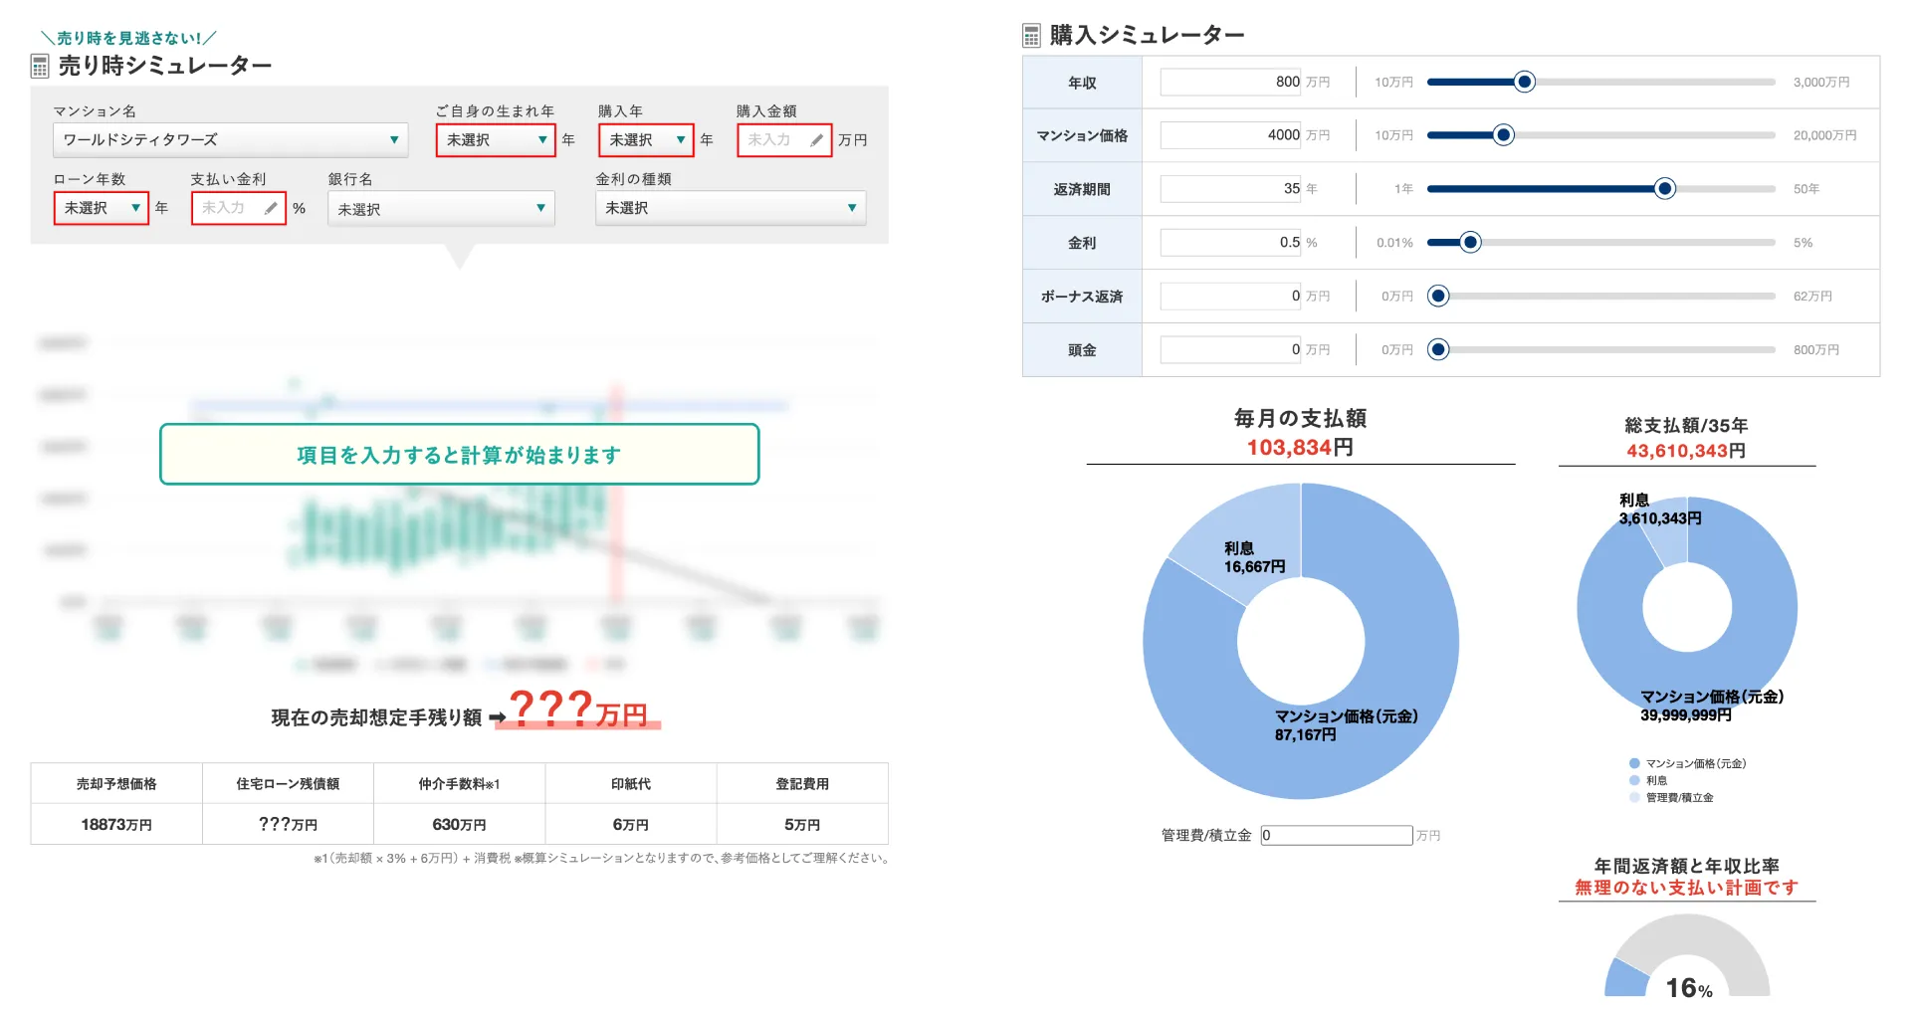Click the 金利 slider handle

pyautogui.click(x=1470, y=243)
